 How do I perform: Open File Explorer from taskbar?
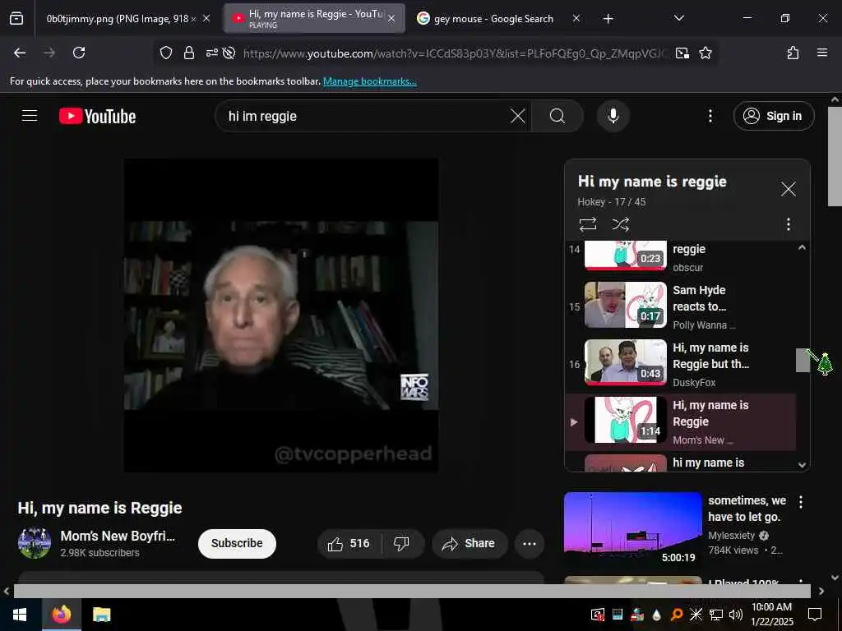pyautogui.click(x=101, y=615)
